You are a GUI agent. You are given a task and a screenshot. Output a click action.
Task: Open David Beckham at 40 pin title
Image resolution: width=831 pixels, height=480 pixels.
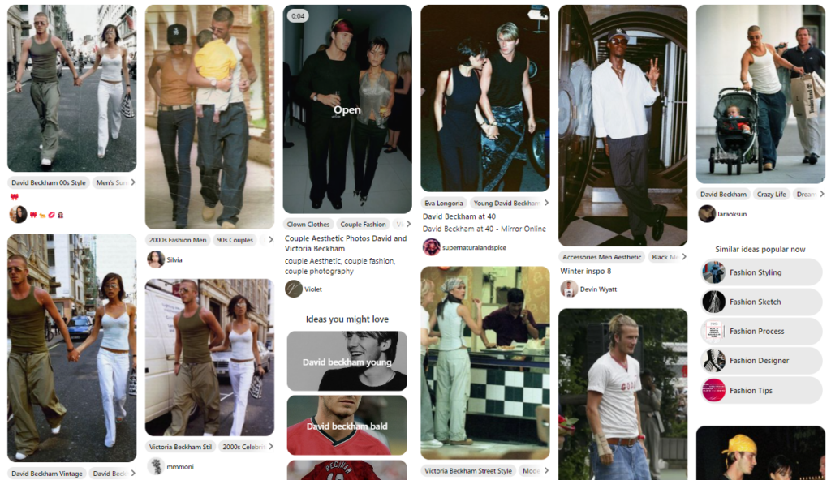459,216
